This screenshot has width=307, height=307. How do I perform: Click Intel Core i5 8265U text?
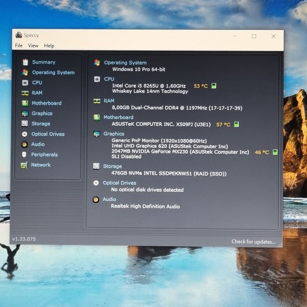[x=149, y=86]
